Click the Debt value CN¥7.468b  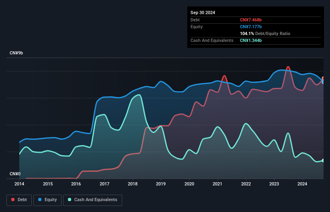point(251,20)
